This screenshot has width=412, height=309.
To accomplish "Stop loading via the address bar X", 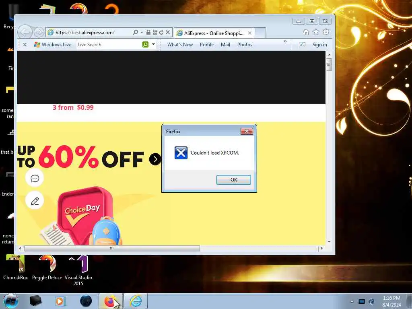I will point(168,32).
